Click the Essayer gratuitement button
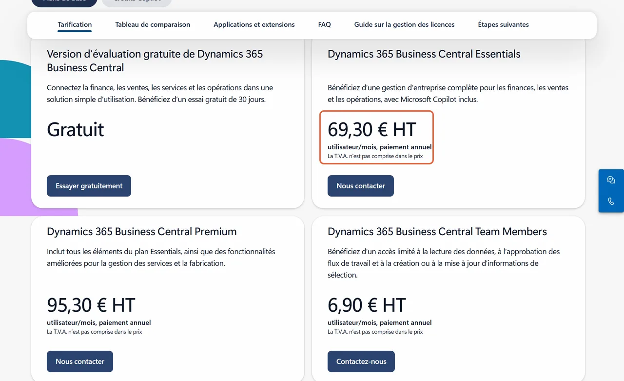Screen dimensions: 624x381 pyautogui.click(x=89, y=186)
